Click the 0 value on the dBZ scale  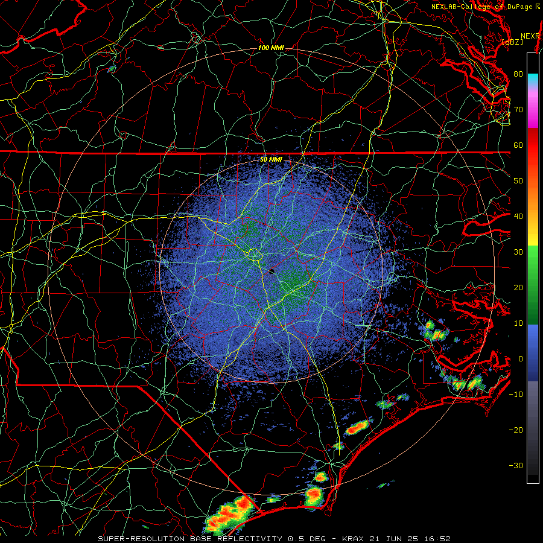(521, 359)
